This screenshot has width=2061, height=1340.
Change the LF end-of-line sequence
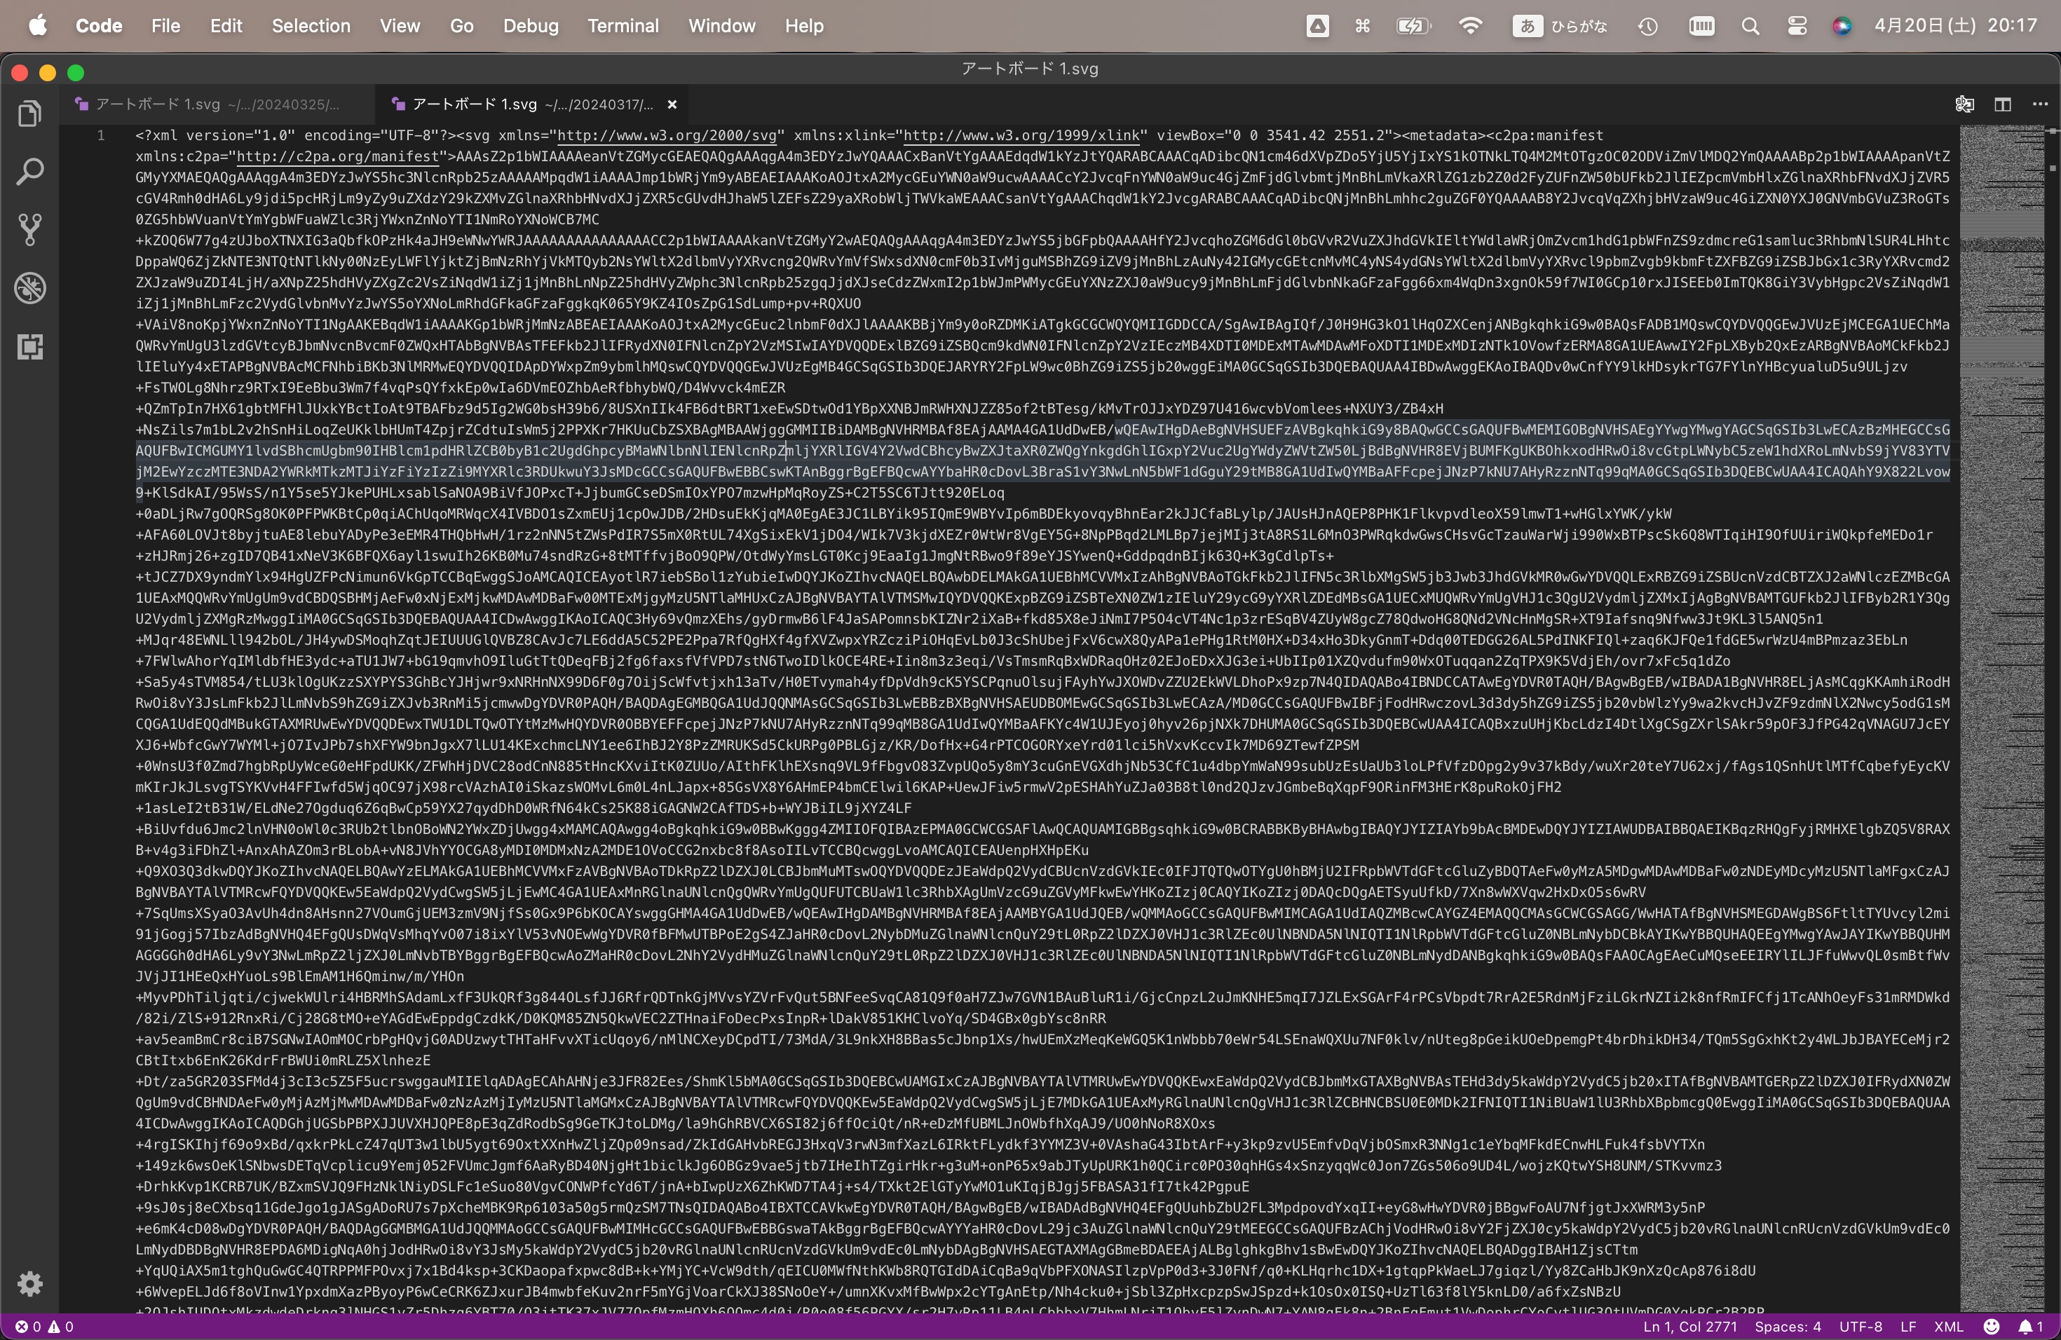coord(1907,1326)
